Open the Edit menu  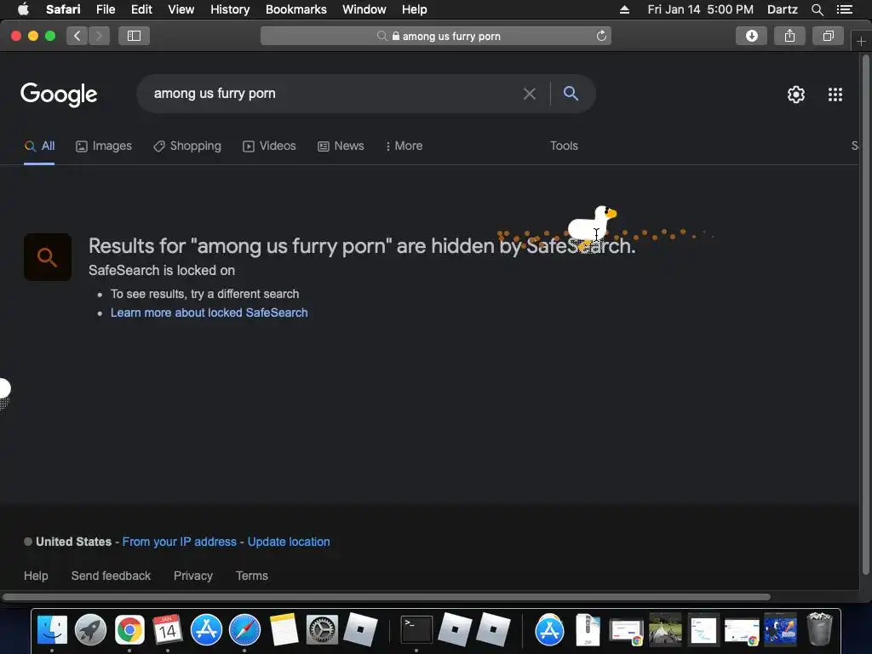141,9
